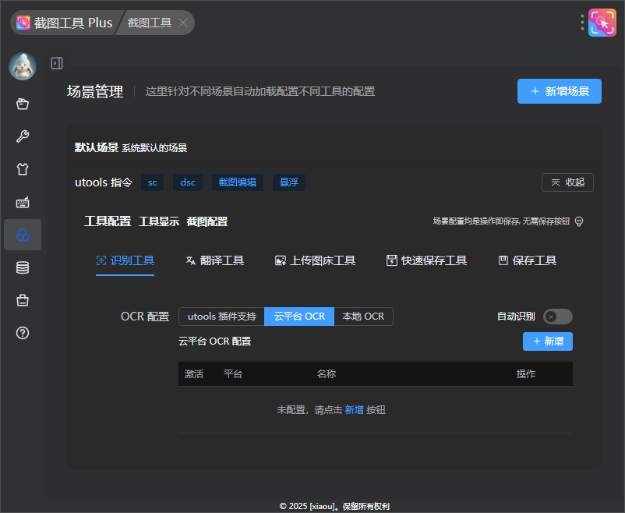Open the keyboard shortcuts icon in sidebar
This screenshot has height=513, width=625.
(x=23, y=202)
